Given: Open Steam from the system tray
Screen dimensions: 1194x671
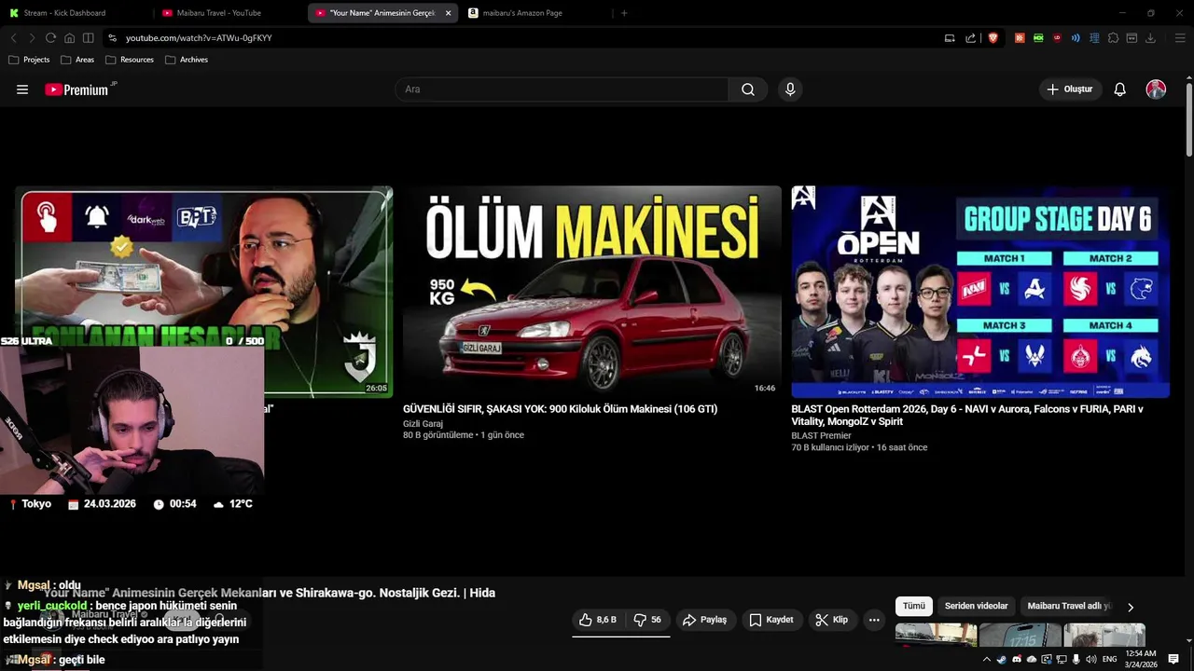Looking at the screenshot, I should pos(1002,659).
